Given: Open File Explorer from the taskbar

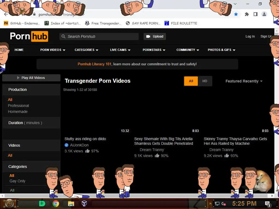Looking at the screenshot, I should point(71,204).
